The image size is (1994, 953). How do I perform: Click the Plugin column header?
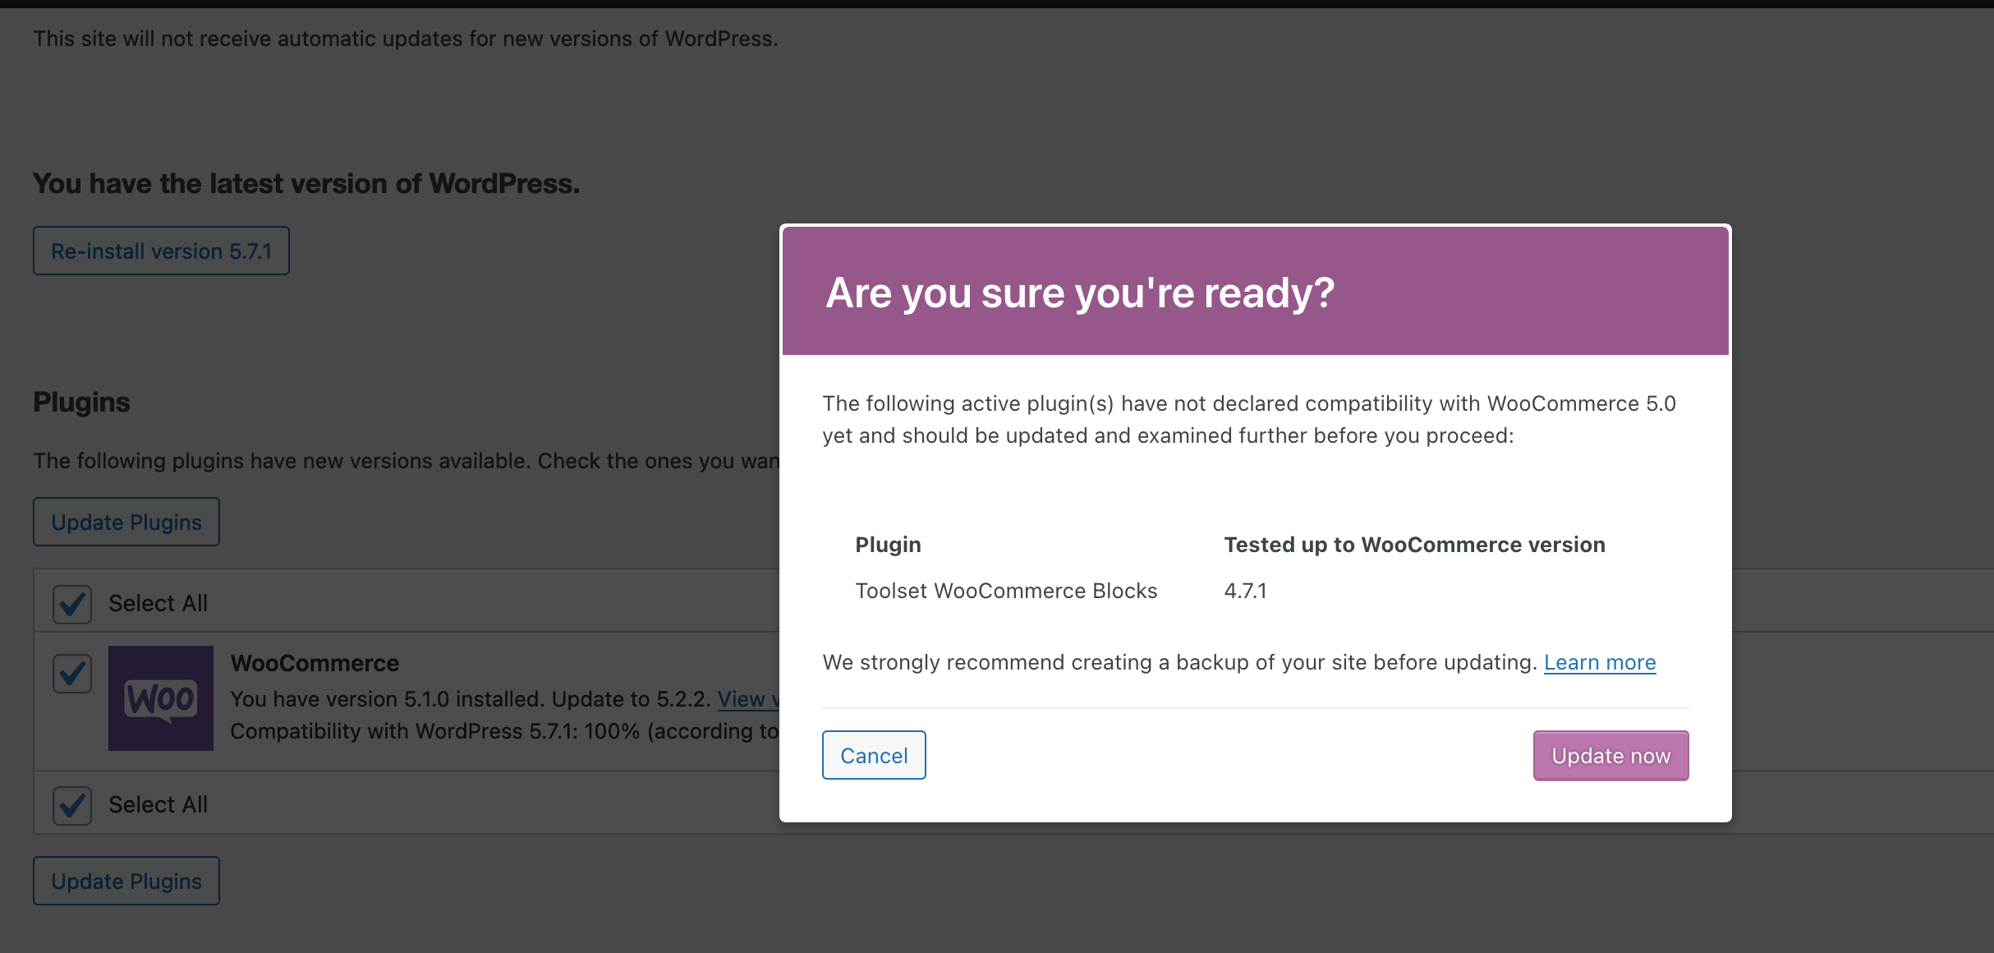(x=888, y=545)
